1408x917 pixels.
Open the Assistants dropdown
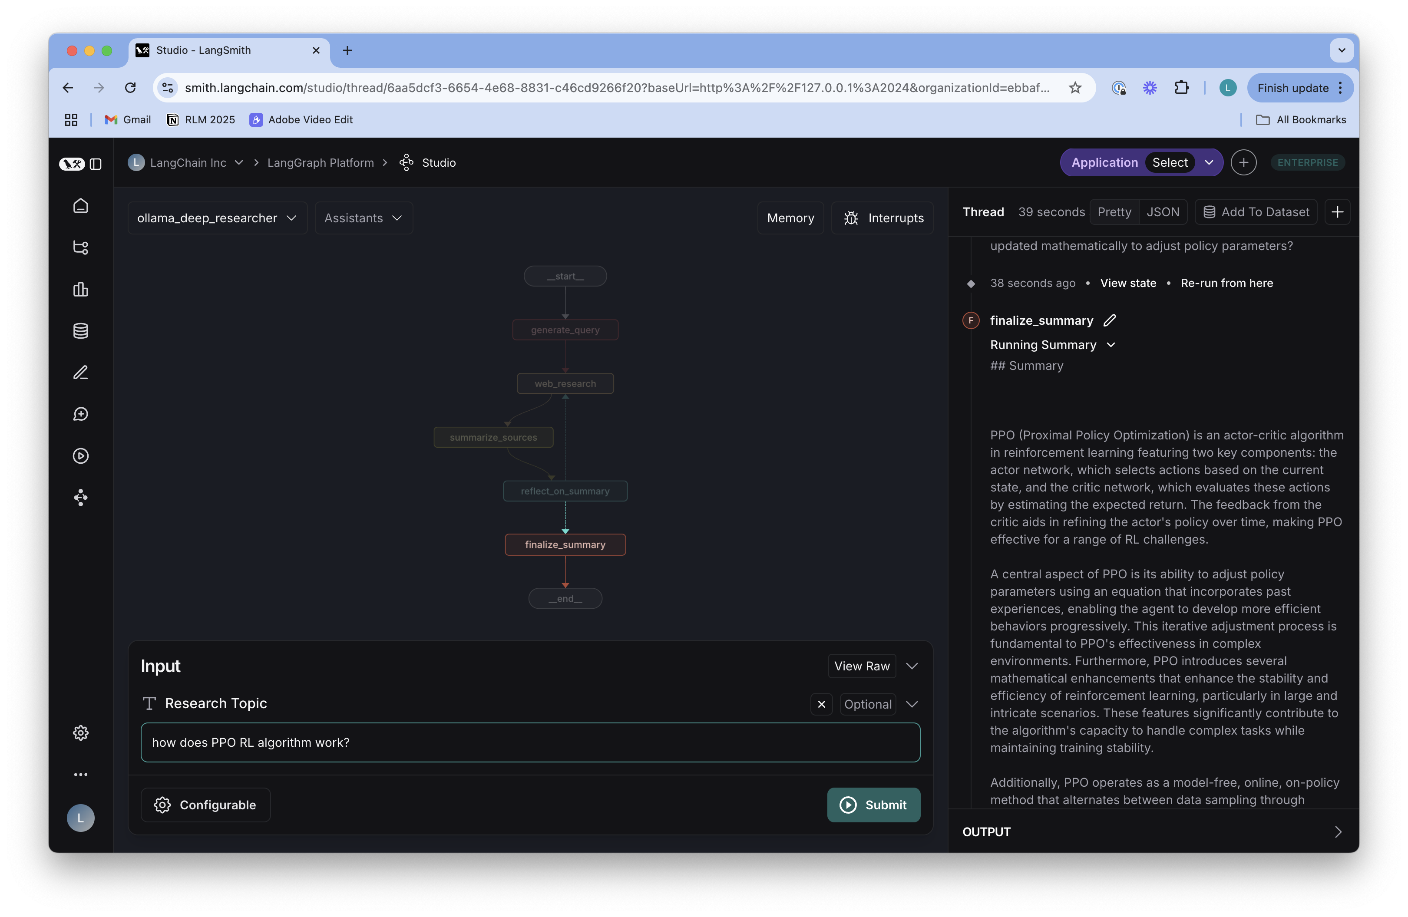tap(363, 218)
